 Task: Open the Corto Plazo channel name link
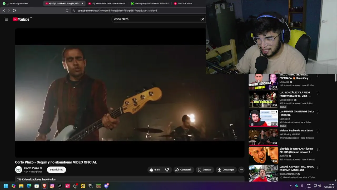pos(32,168)
